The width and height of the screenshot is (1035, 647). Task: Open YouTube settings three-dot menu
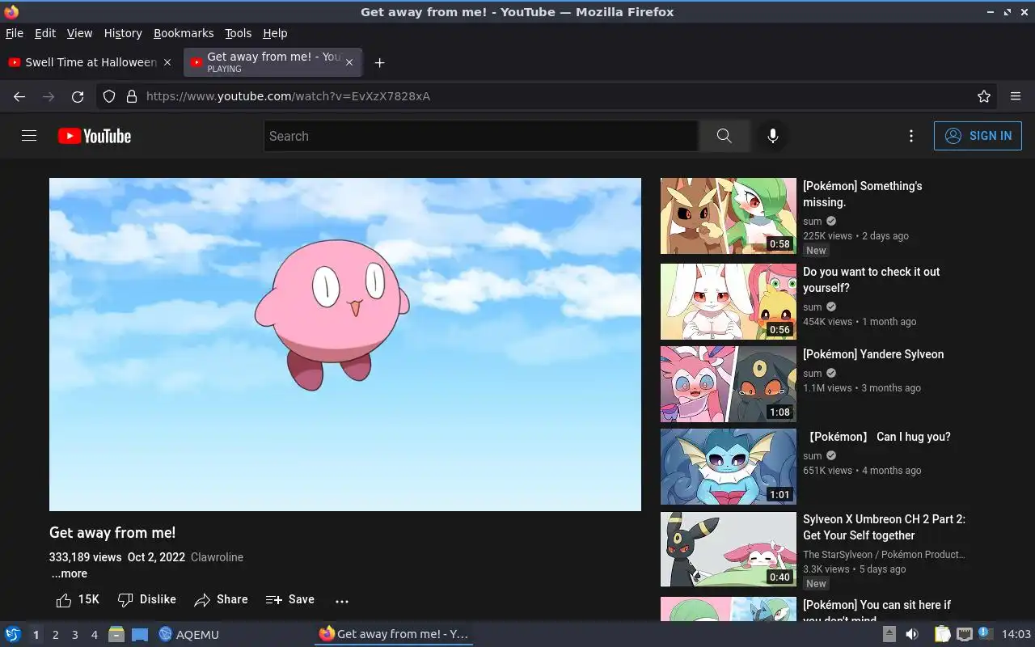coord(911,136)
